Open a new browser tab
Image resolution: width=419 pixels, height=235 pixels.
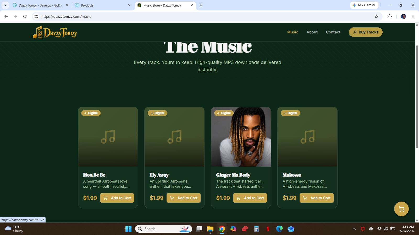pyautogui.click(x=201, y=5)
